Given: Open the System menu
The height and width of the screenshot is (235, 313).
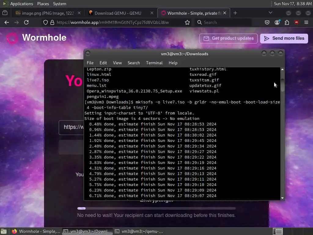Looking at the screenshot, I should [60, 4].
